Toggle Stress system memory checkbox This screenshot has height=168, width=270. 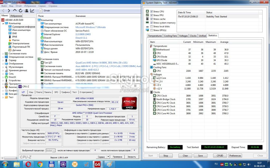[x=152, y=23]
